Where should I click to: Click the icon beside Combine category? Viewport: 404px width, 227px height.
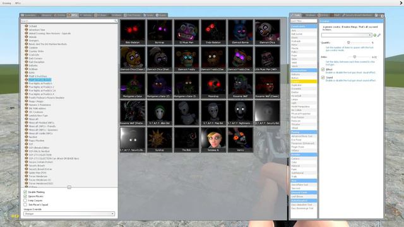(27, 48)
